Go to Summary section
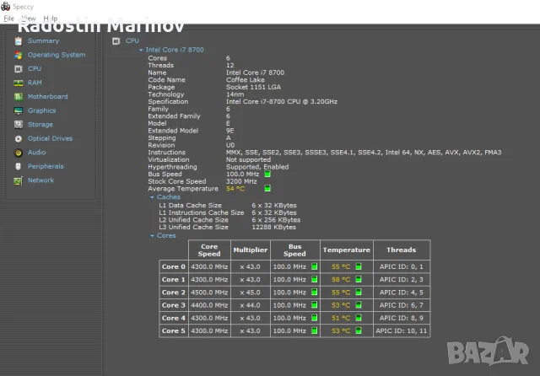 point(43,41)
